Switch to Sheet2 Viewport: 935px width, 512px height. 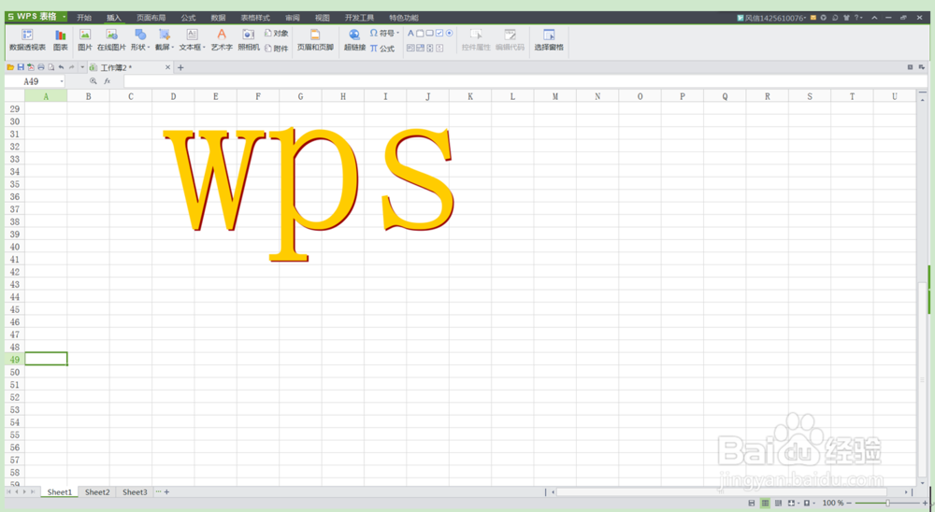click(97, 492)
